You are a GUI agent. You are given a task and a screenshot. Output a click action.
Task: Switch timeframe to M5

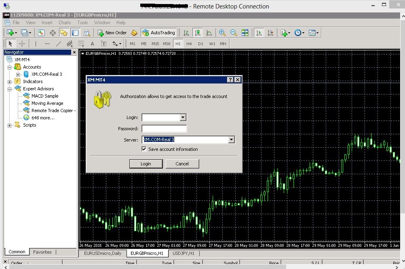point(144,44)
